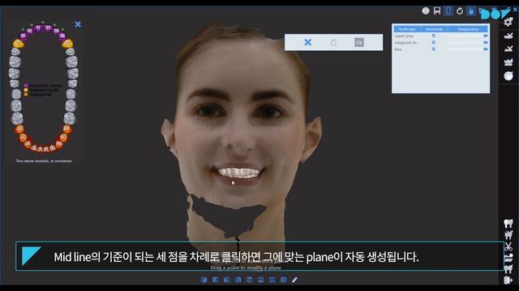
Task: Adjust the Face transparency slider
Action: pos(468,49)
